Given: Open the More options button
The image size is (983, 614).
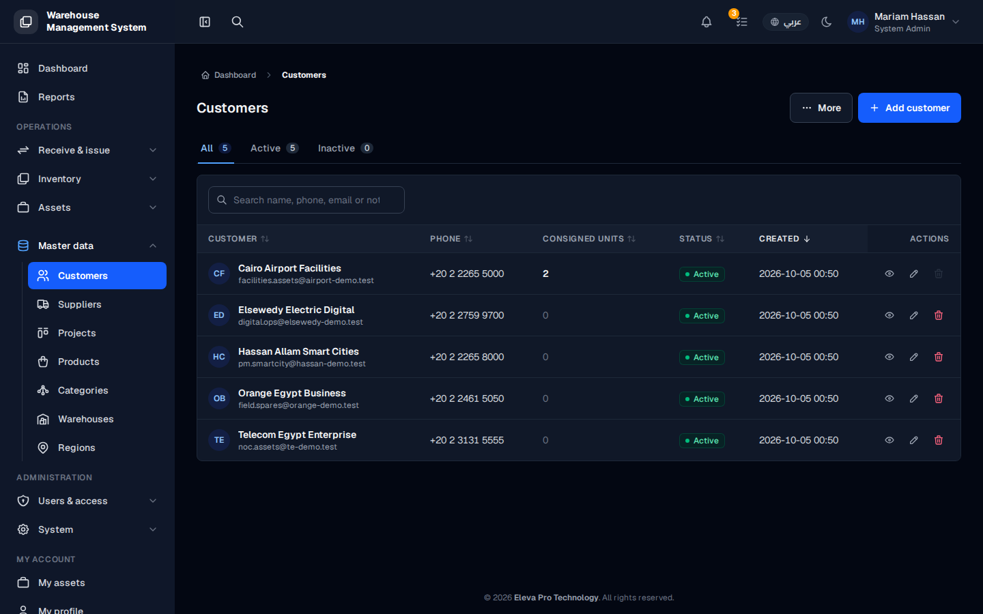Looking at the screenshot, I should [x=821, y=108].
